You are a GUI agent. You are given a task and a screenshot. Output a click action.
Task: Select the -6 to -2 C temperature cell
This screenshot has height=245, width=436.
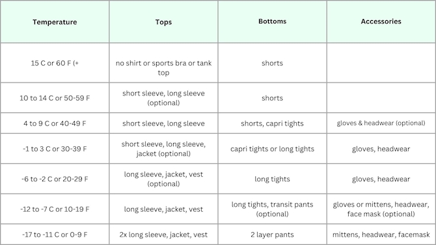[55, 179]
